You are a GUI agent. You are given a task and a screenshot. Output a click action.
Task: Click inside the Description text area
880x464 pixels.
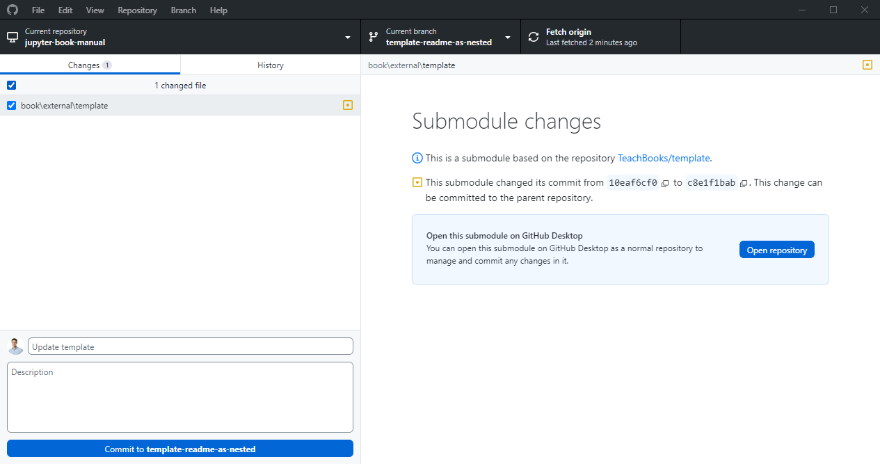pos(179,397)
